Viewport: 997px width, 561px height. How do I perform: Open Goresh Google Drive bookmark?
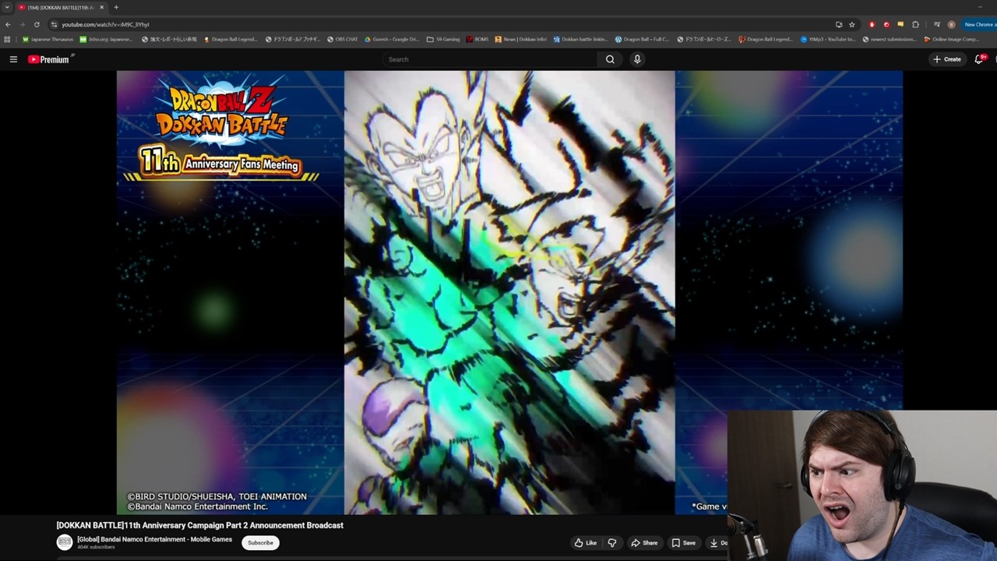click(x=392, y=39)
